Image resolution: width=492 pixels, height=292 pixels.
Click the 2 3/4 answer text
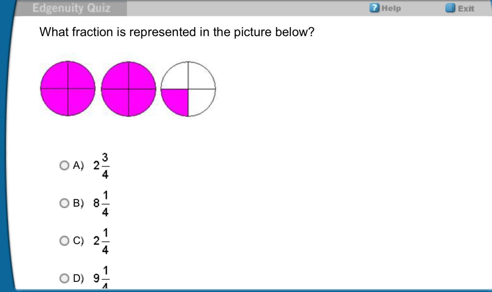[101, 166]
